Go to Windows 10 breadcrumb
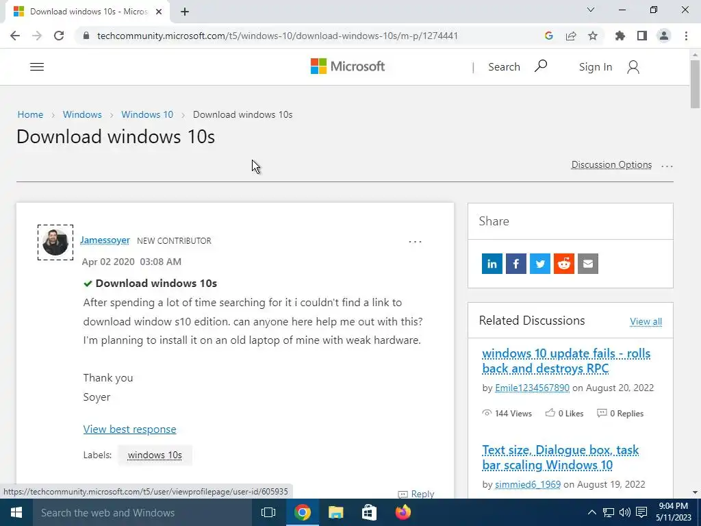Viewport: 701px width, 526px height. 147,114
